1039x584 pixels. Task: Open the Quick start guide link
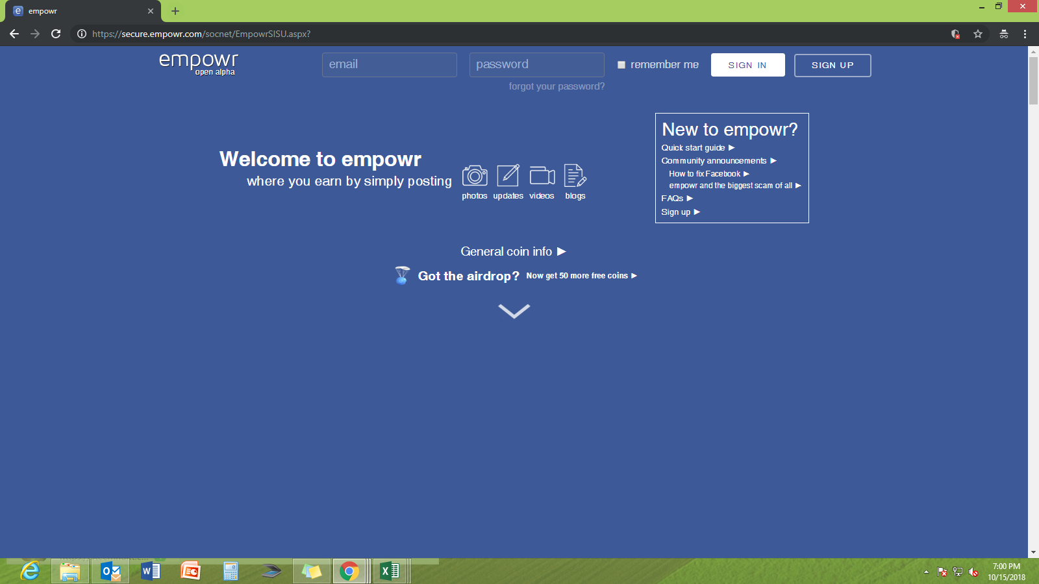(698, 148)
